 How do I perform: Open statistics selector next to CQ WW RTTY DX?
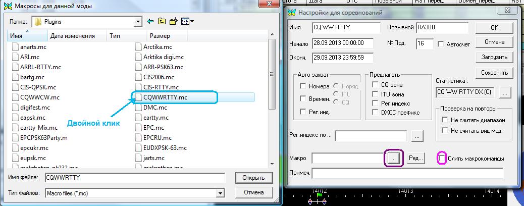tap(505, 92)
